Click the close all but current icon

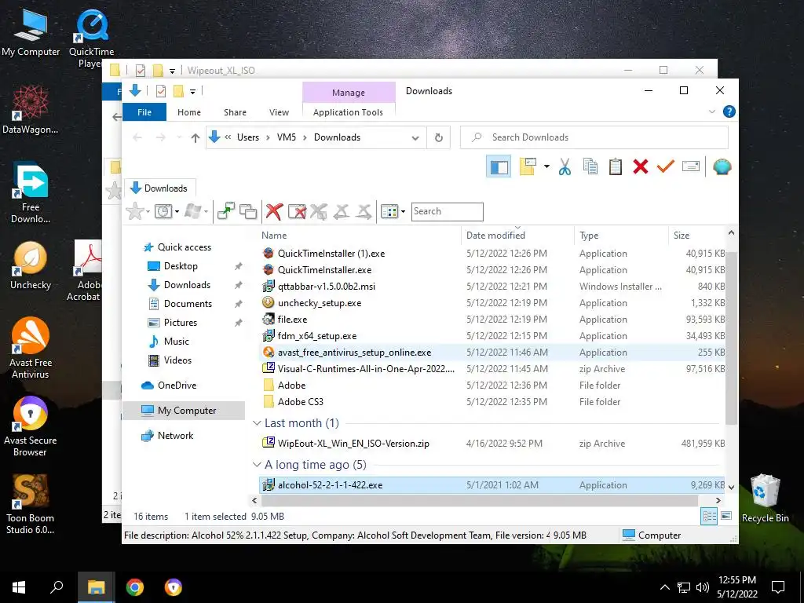(297, 211)
